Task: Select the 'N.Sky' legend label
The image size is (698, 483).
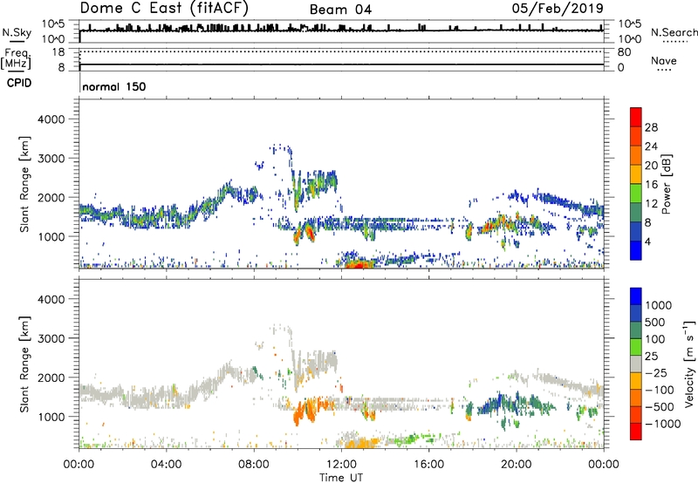Action: click(x=17, y=32)
